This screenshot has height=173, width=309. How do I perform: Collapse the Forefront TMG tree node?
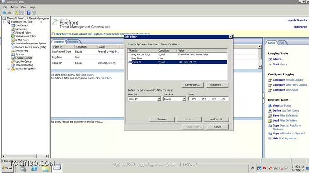tap(5, 22)
